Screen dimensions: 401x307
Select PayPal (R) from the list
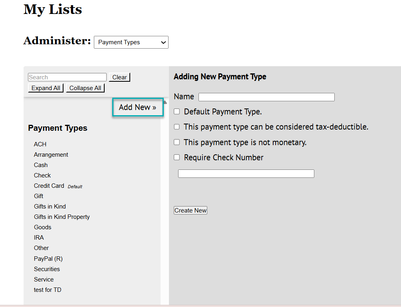coord(48,259)
